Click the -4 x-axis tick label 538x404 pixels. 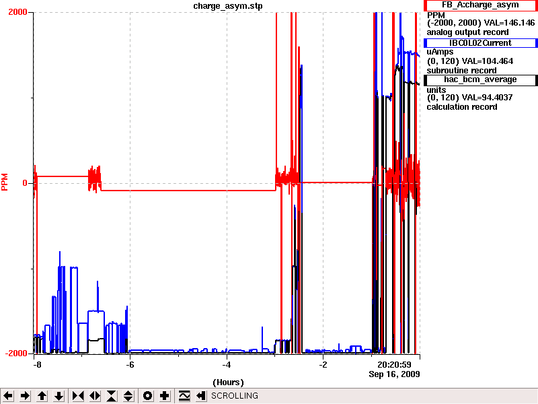tap(227, 365)
